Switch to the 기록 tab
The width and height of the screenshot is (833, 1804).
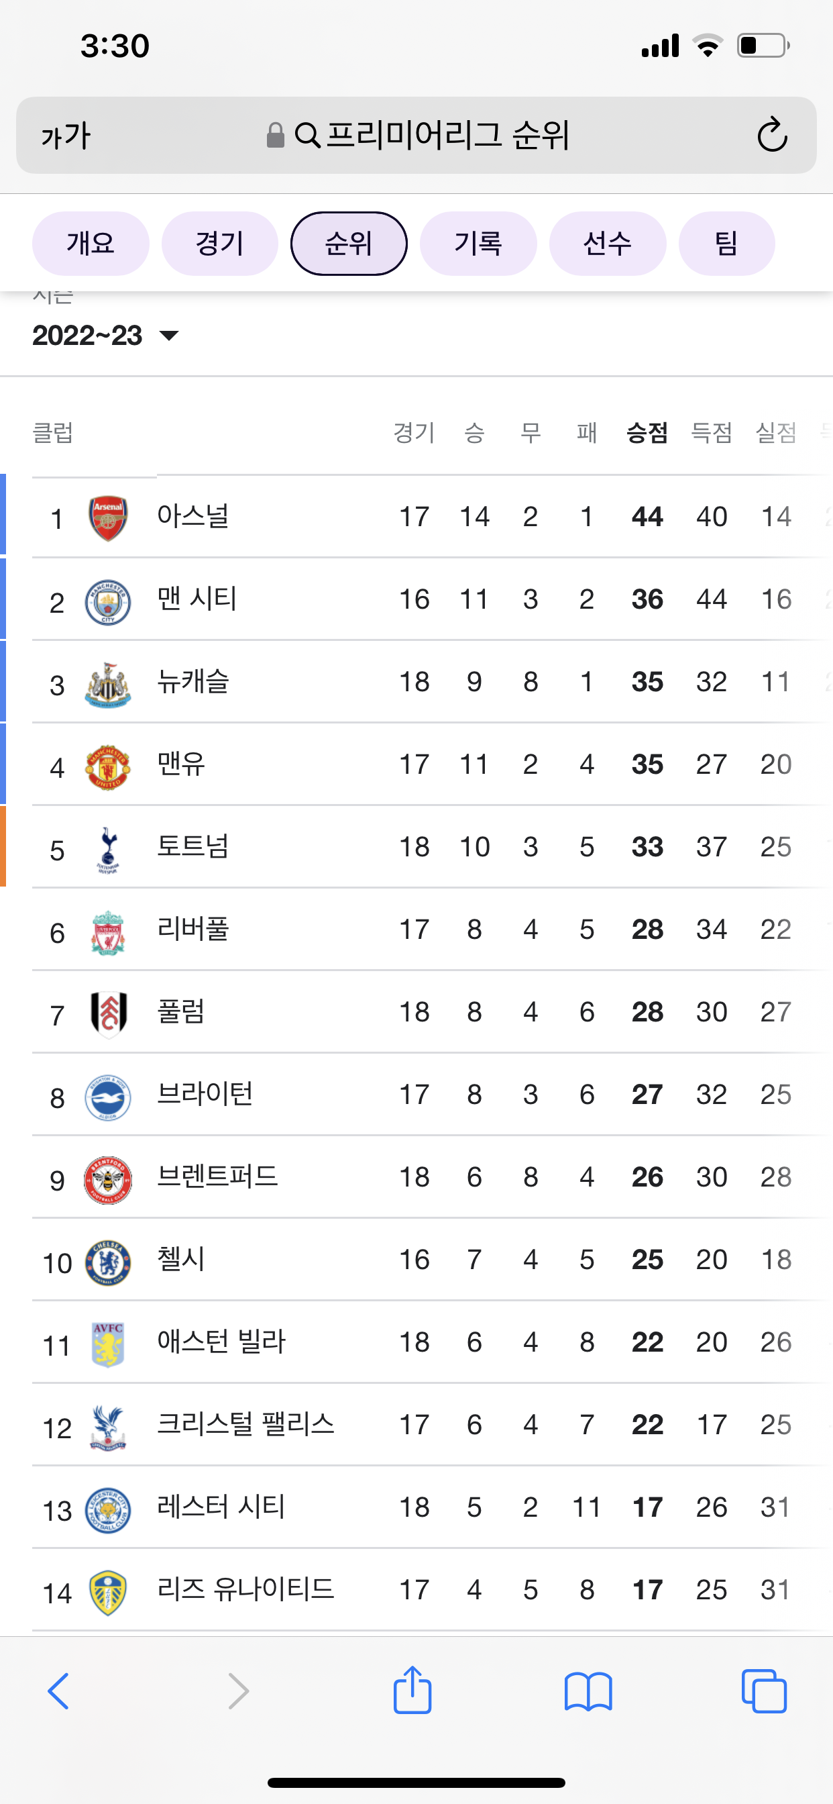tap(478, 244)
